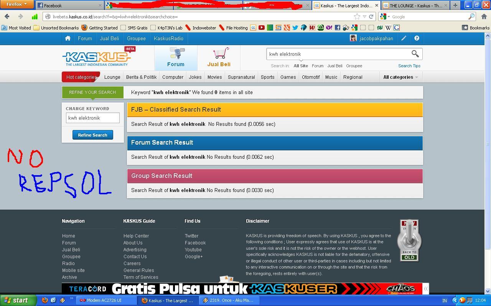Open the Jual Beli shopping cart tab

pyautogui.click(x=219, y=57)
